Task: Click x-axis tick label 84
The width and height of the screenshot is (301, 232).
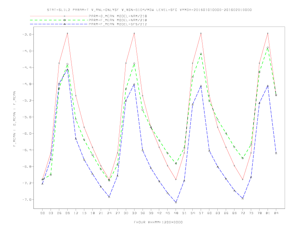Action: tap(276, 213)
